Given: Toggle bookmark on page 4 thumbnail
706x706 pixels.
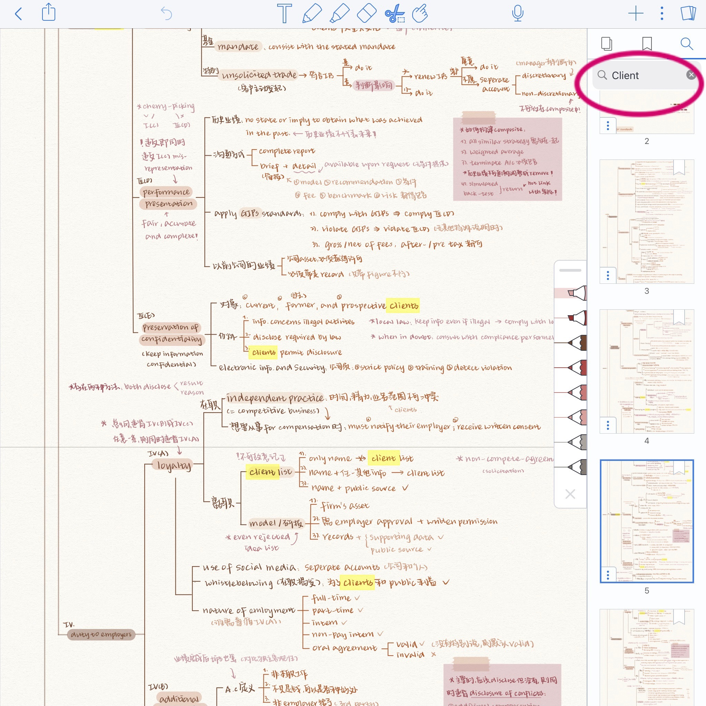Looking at the screenshot, I should (x=679, y=317).
